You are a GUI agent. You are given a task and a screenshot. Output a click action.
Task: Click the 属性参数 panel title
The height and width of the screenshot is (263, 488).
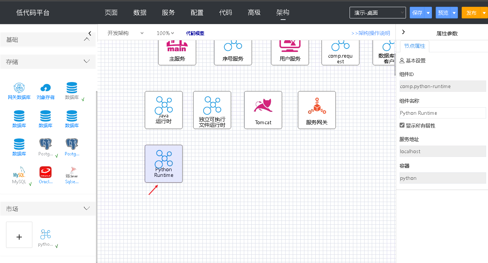[x=447, y=33]
